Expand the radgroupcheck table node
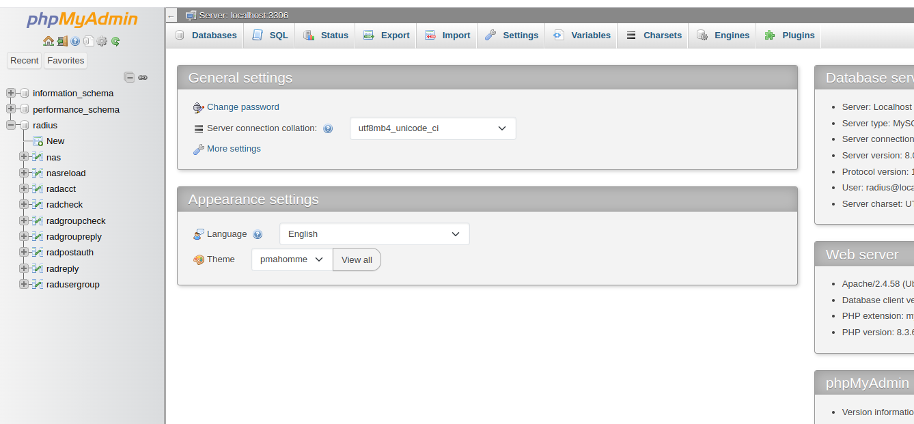This screenshot has width=914, height=424. (x=24, y=220)
